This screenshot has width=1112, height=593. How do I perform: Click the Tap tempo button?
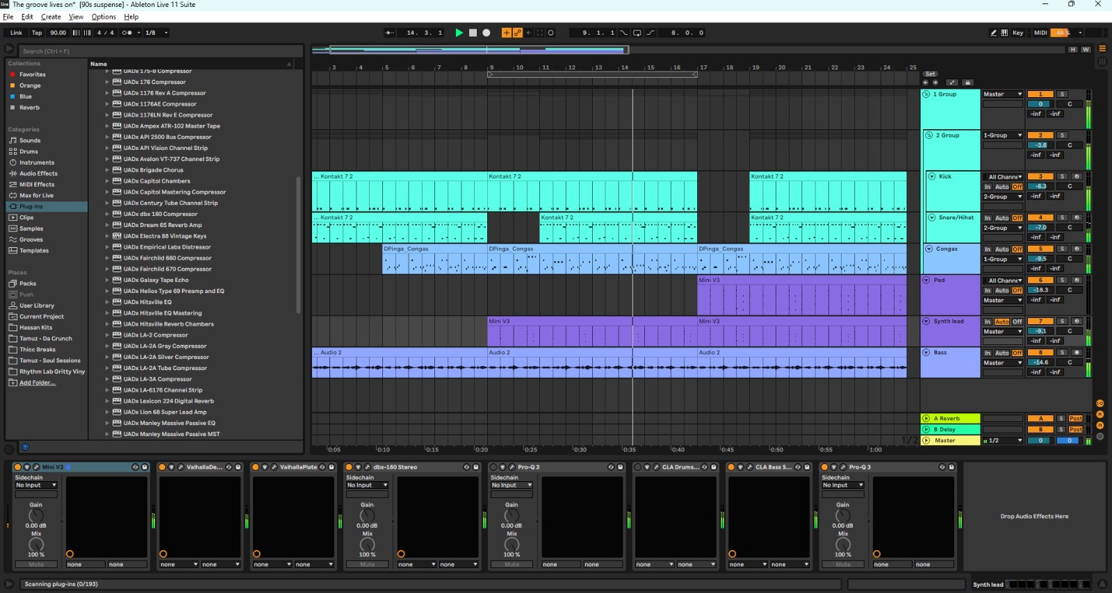(x=37, y=33)
